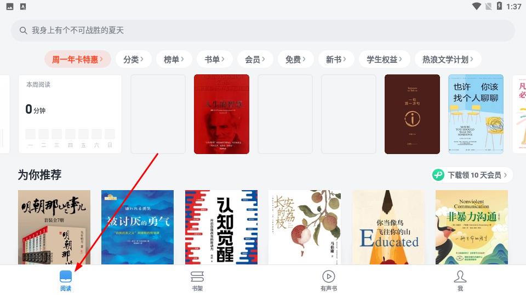Open the picture notification icon in status bar
526x295 pixels.
(10, 7)
